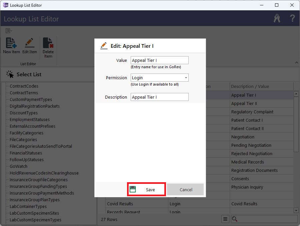Select CustomPaymentTypes in the list tree

tap(31, 100)
